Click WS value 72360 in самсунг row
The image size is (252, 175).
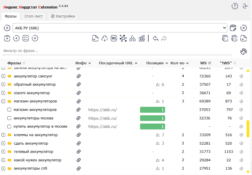[x=205, y=76]
